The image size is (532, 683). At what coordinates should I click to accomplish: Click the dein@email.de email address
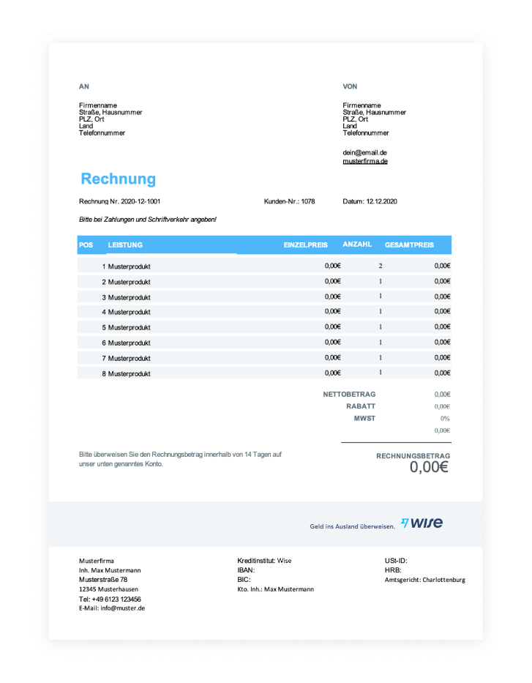(x=364, y=152)
